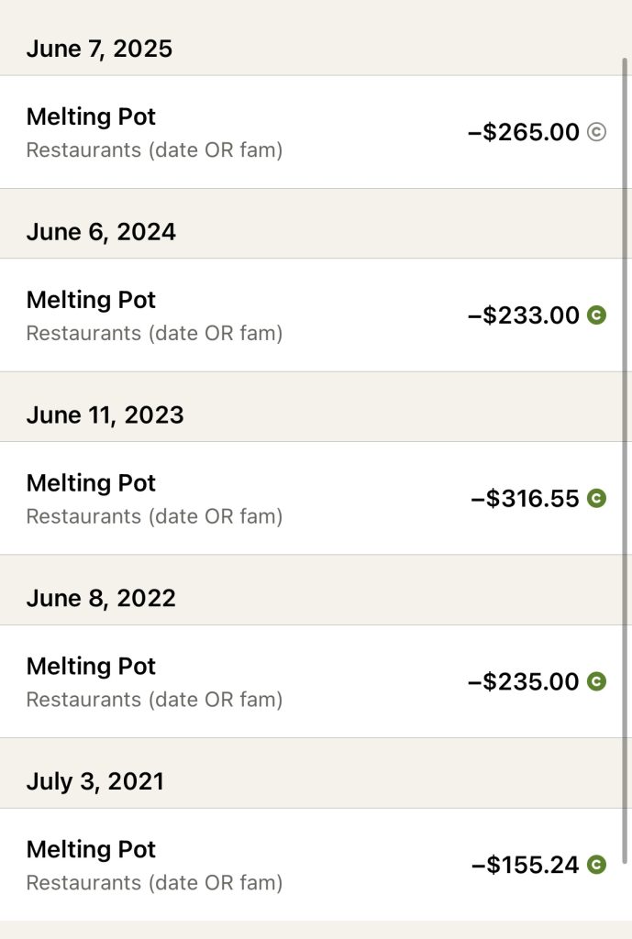Select the July 3, 2021 date header
Screen dimensions: 632x939
tap(94, 781)
